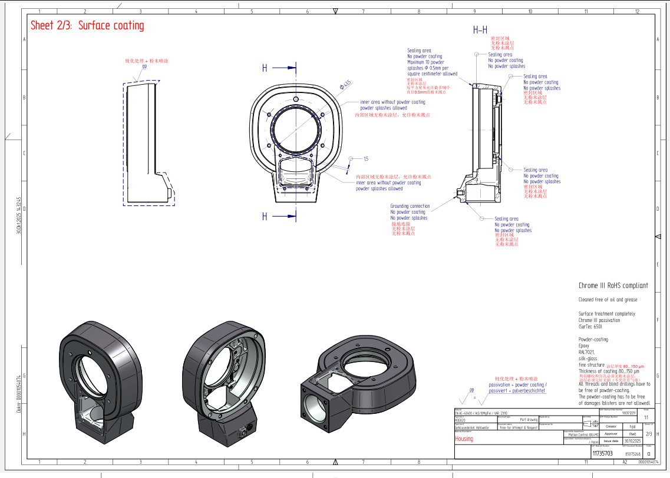Click the red 'Housing' title block text

[x=464, y=439]
